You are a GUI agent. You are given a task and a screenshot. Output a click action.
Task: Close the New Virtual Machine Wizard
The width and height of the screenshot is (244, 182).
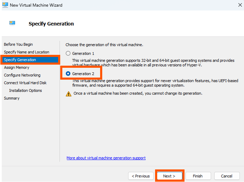pos(240,5)
